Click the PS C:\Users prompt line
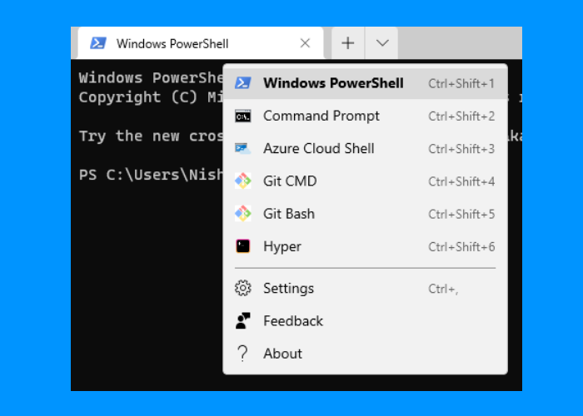The width and height of the screenshot is (583, 416). [x=151, y=175]
